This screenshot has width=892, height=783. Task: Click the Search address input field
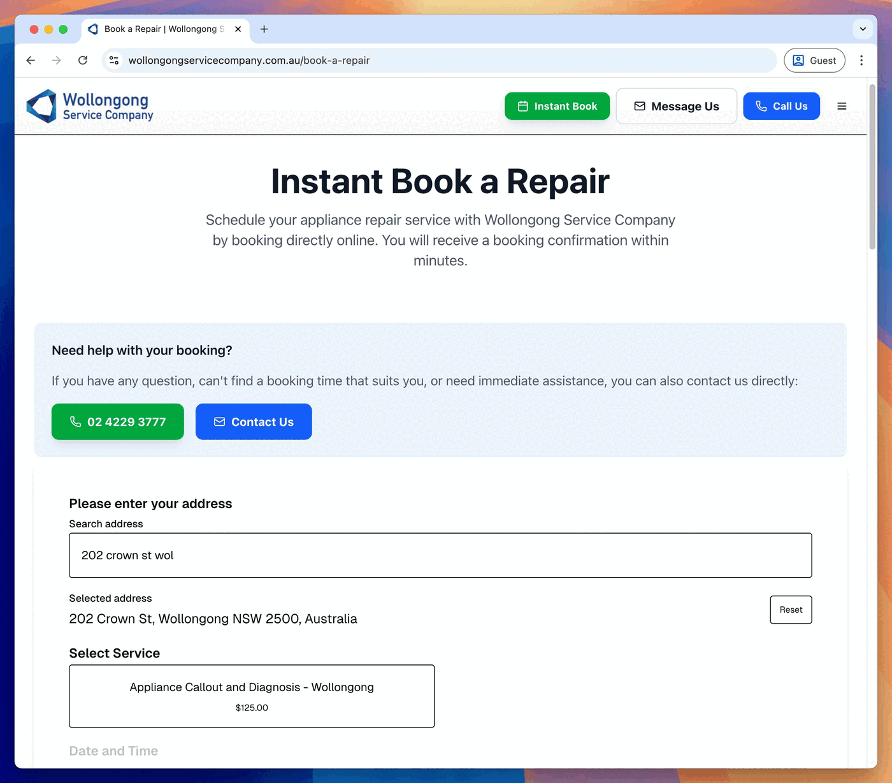pyautogui.click(x=440, y=555)
